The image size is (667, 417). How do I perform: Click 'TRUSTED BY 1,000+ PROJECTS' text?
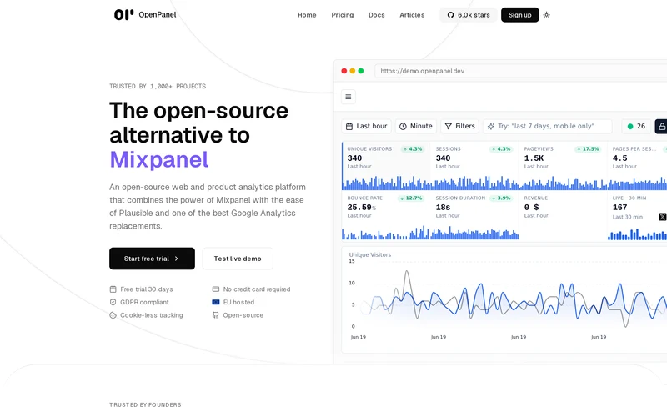pyautogui.click(x=158, y=87)
